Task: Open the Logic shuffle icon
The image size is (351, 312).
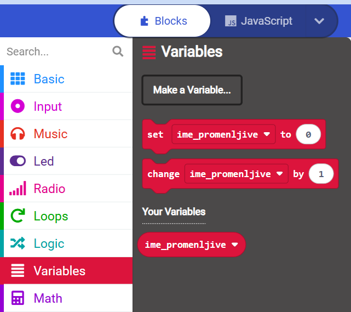Action: pyautogui.click(x=18, y=243)
